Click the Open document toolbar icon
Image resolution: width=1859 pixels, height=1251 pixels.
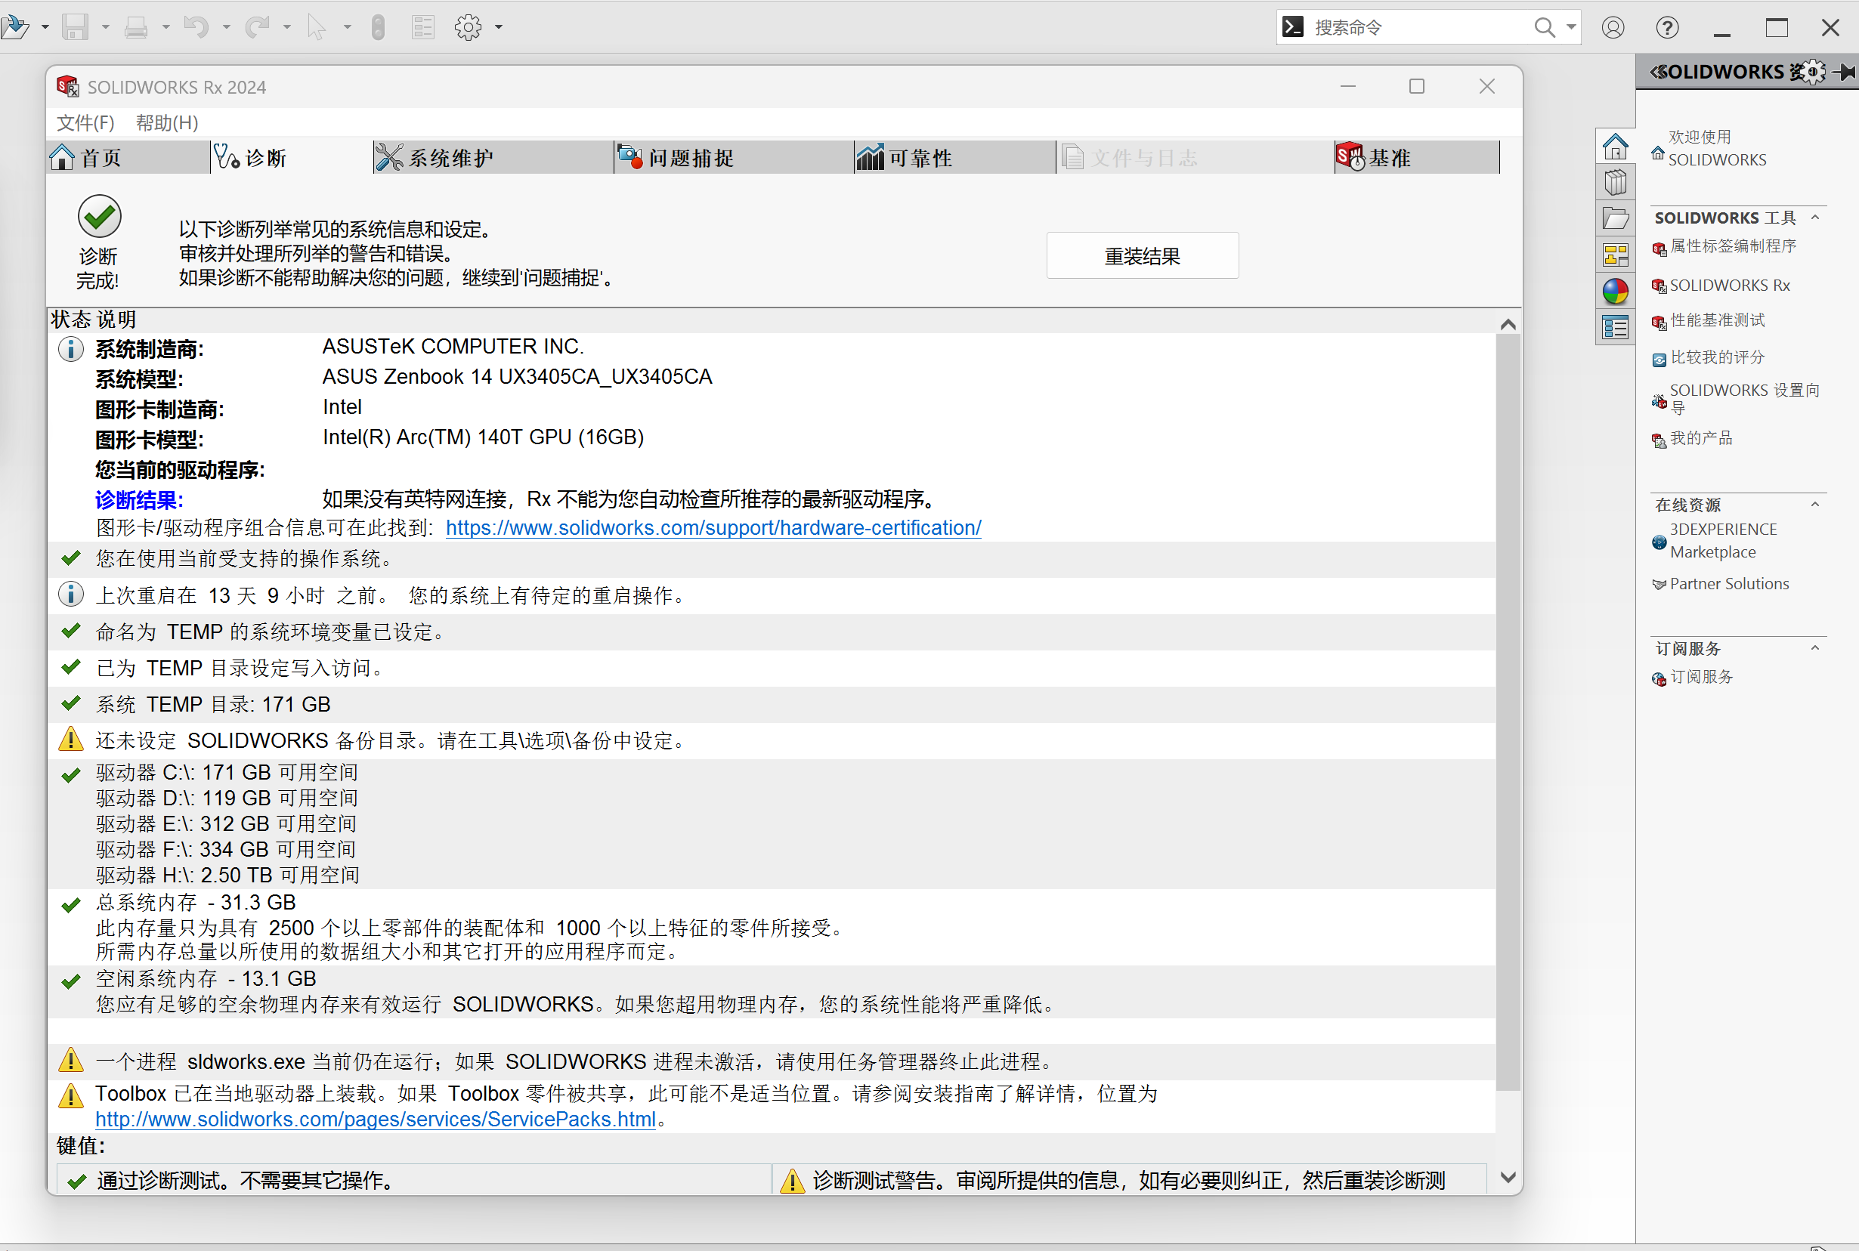(x=16, y=28)
